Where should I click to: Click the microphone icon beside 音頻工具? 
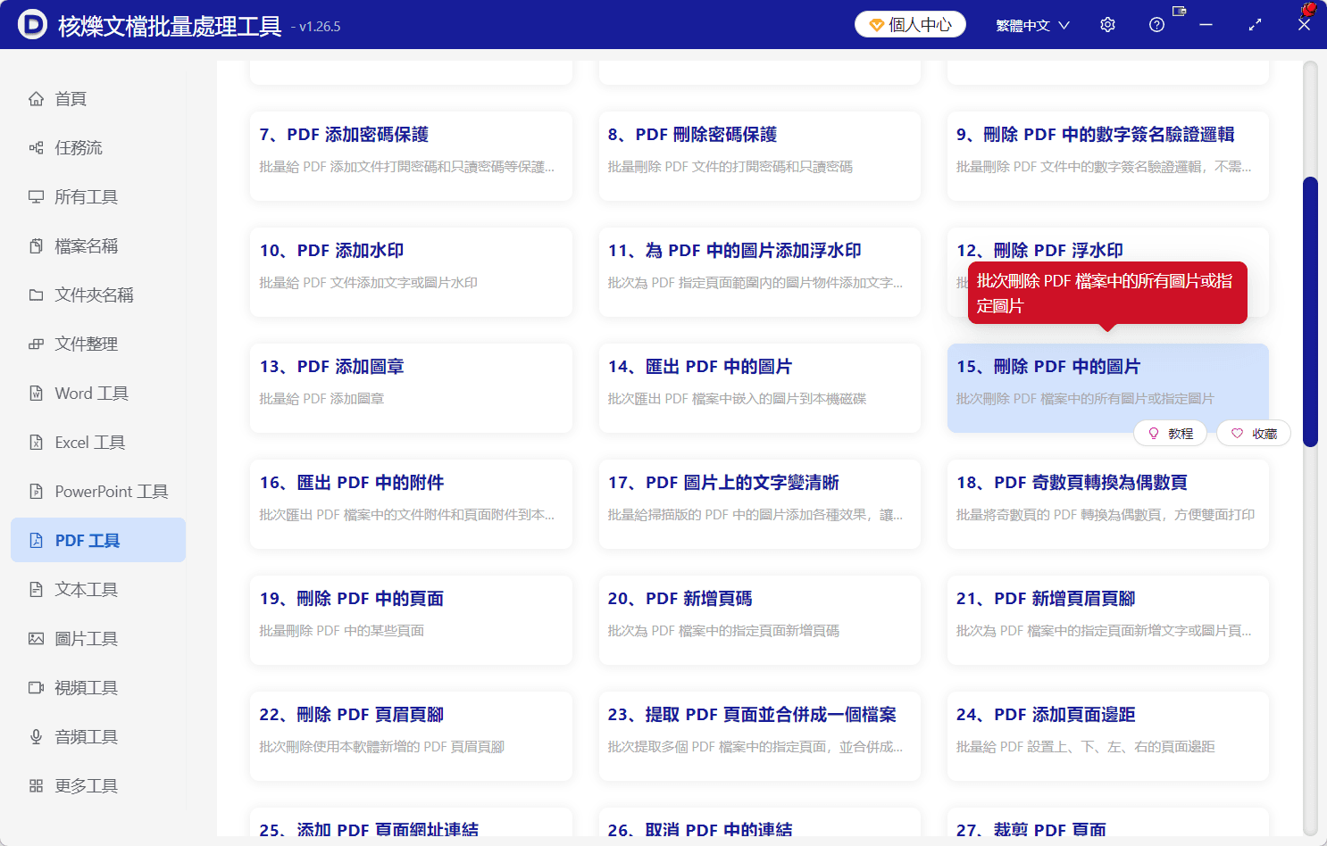pyautogui.click(x=36, y=737)
